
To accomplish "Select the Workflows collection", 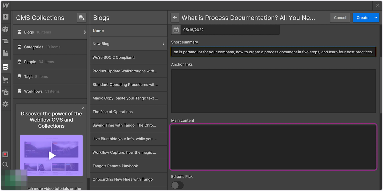I will [33, 92].
